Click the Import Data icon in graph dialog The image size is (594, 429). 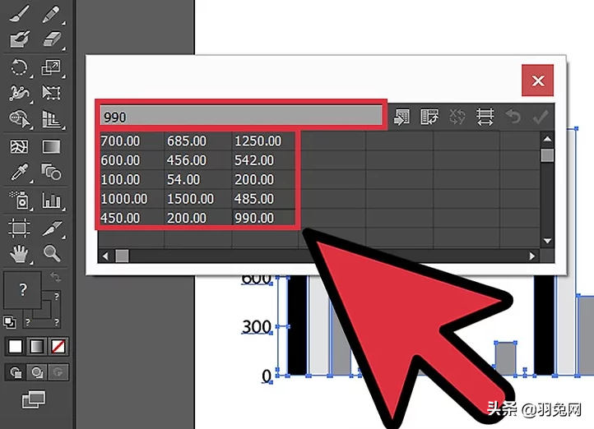point(401,117)
